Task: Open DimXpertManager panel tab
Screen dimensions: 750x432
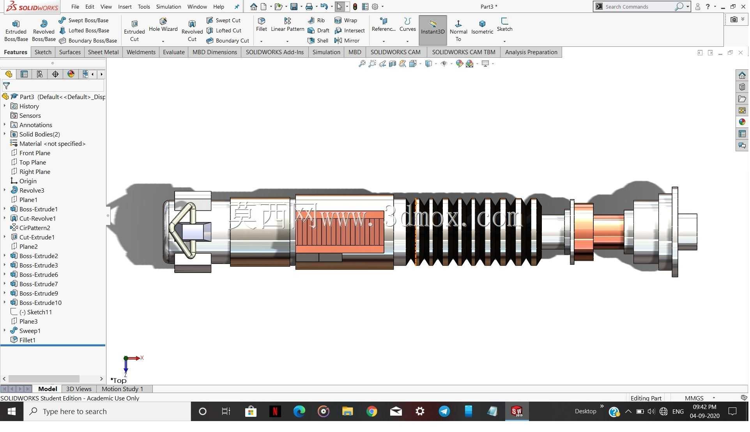Action: 55,74
